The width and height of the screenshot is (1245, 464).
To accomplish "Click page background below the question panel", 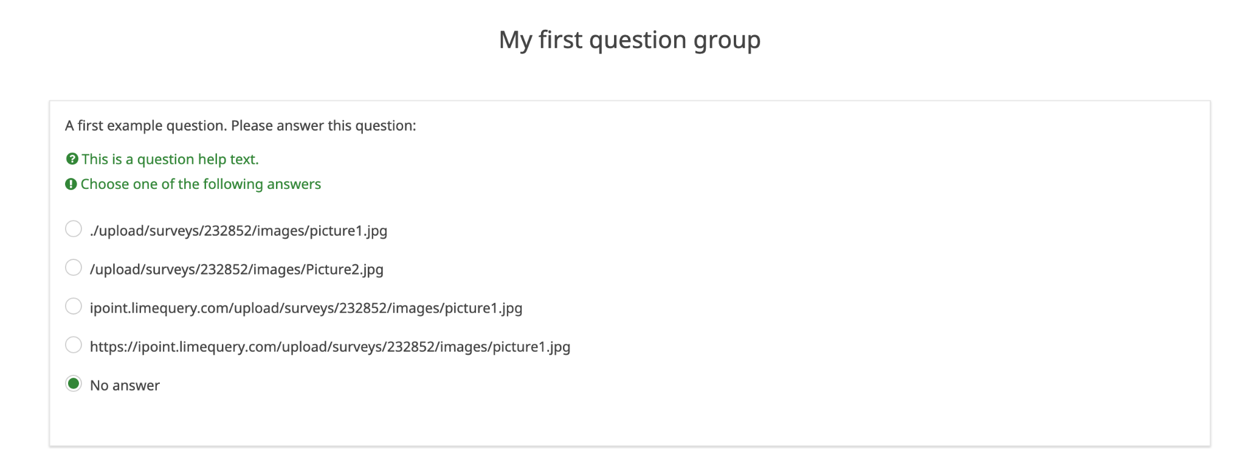I will [x=629, y=457].
